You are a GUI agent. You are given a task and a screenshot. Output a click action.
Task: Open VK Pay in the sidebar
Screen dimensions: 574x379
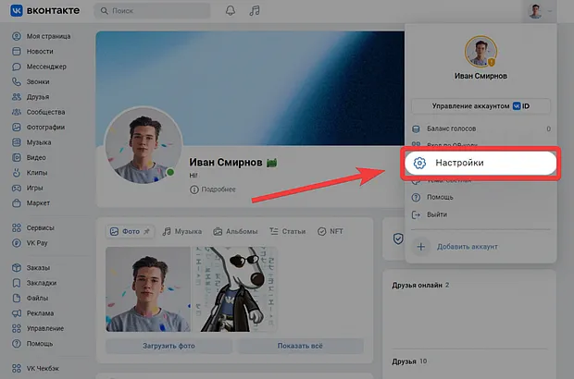point(39,241)
